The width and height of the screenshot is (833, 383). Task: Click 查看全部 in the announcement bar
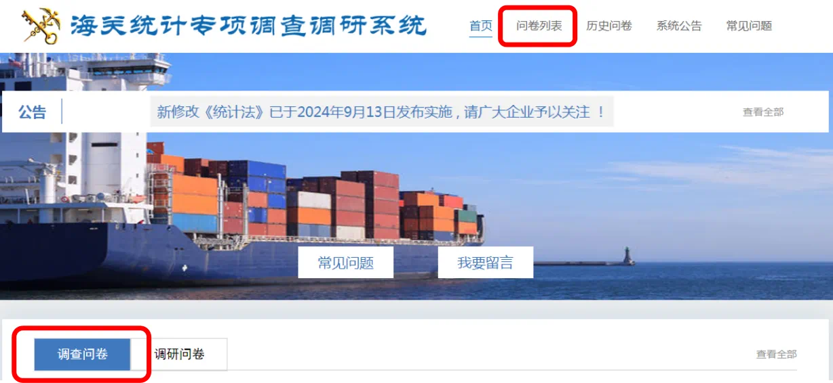point(763,112)
